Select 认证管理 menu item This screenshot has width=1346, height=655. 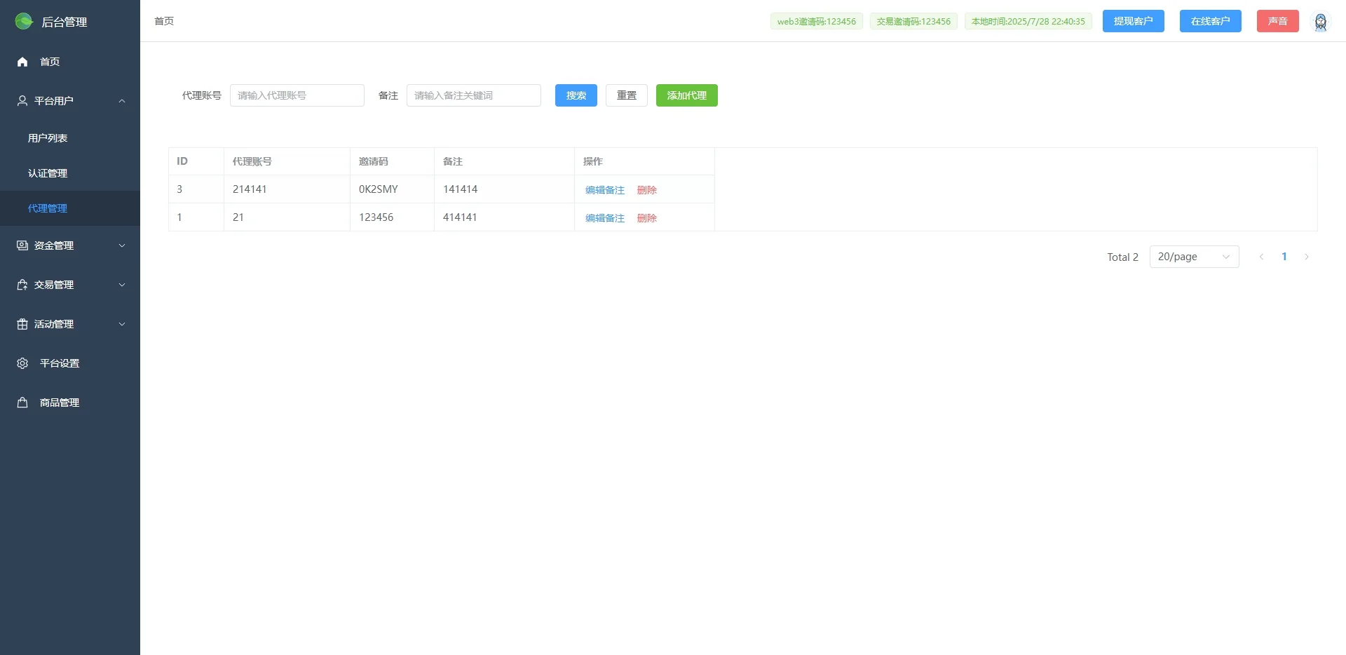48,173
